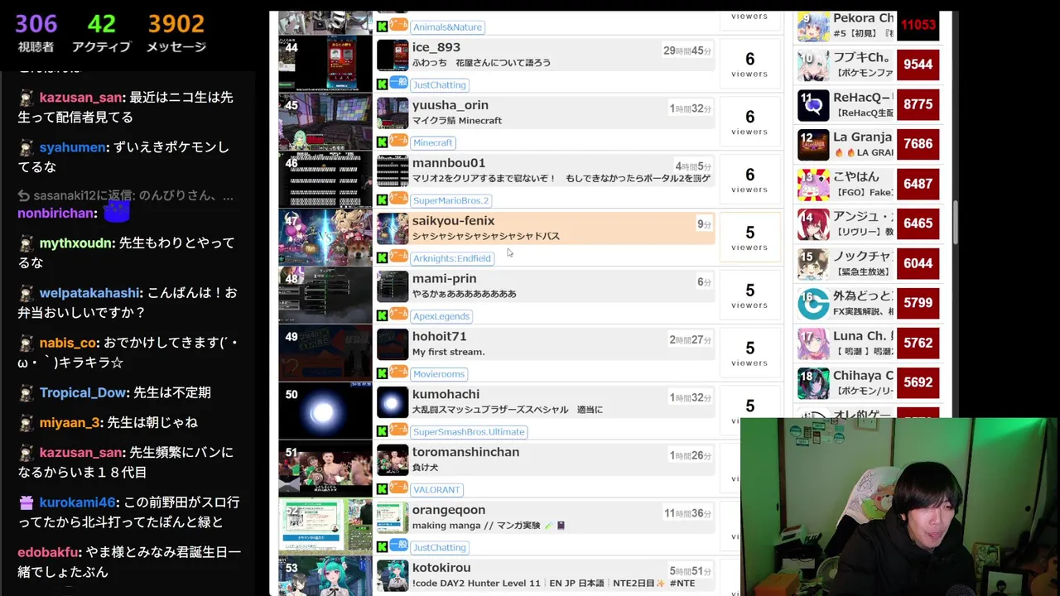Click ReHacQ channel logo in ranking sidebar

(813, 104)
